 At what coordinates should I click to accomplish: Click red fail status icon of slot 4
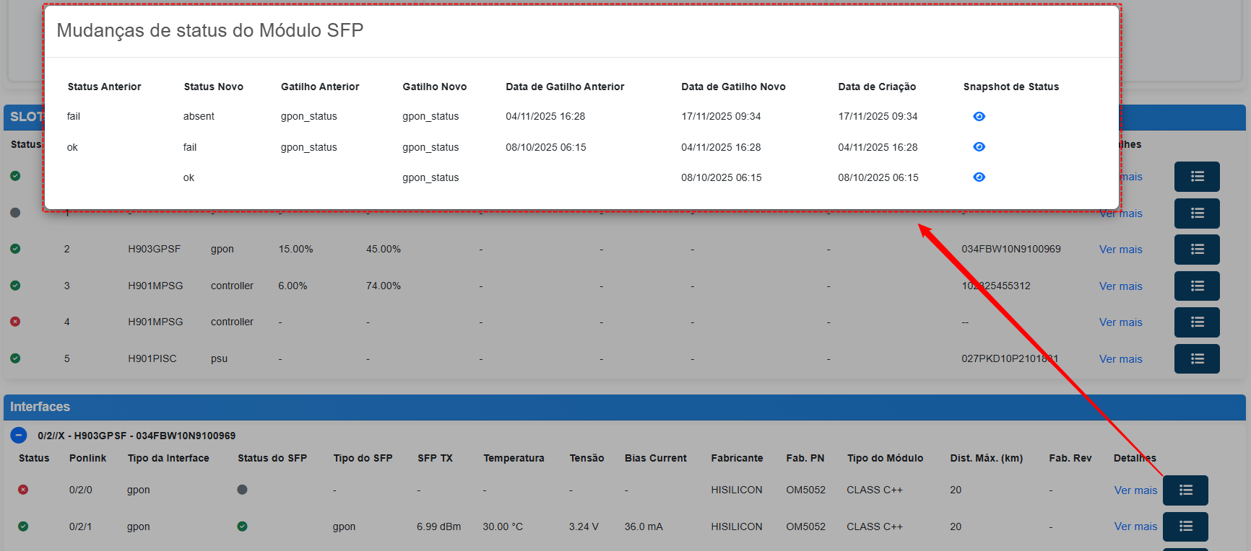point(15,322)
